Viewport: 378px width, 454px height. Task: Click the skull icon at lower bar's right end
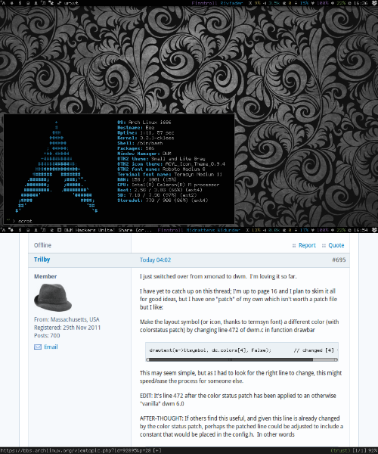tap(374, 230)
